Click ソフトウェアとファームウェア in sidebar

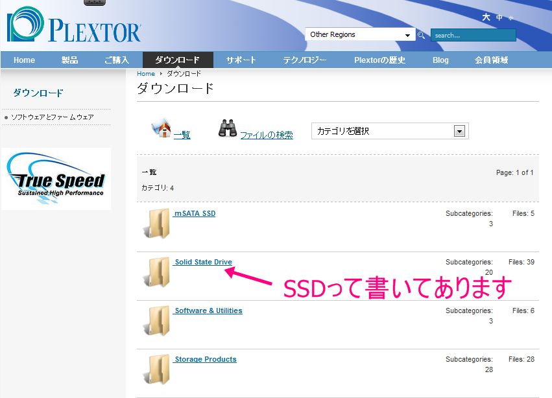click(53, 117)
